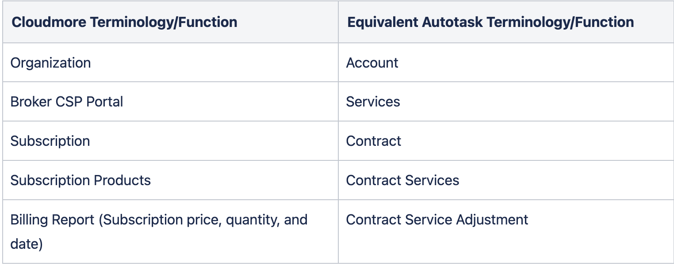Click the Subscription Products cell
Screen dimensions: 674x266
click(x=170, y=180)
